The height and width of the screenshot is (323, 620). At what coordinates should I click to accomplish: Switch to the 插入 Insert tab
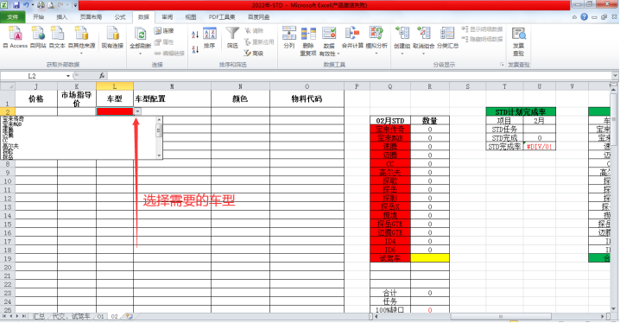click(x=61, y=17)
